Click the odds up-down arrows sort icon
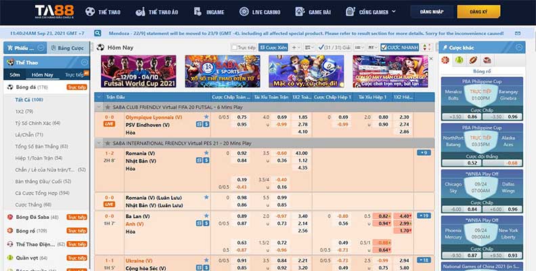 [x=426, y=47]
